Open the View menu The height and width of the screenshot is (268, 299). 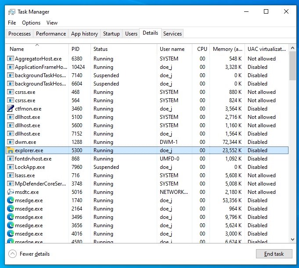point(52,23)
